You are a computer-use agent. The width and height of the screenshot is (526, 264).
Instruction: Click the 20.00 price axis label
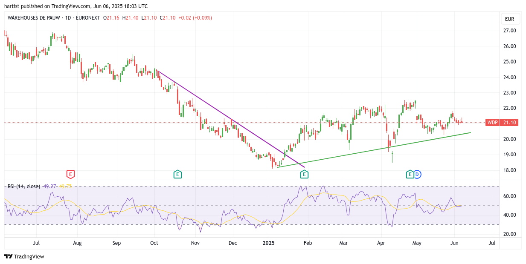510,139
